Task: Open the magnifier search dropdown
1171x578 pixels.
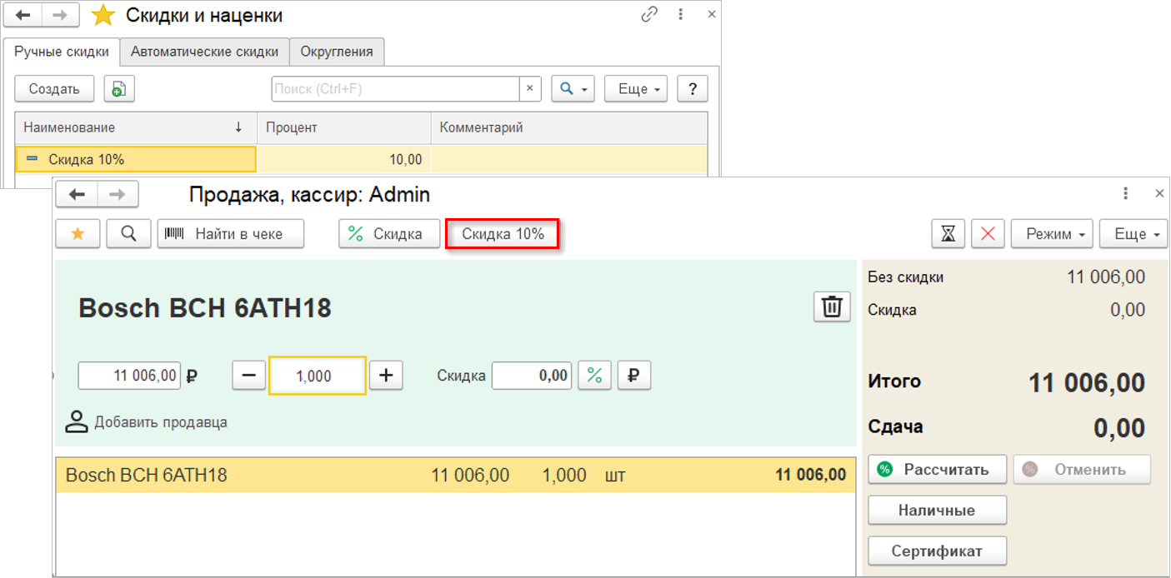Action: [573, 88]
